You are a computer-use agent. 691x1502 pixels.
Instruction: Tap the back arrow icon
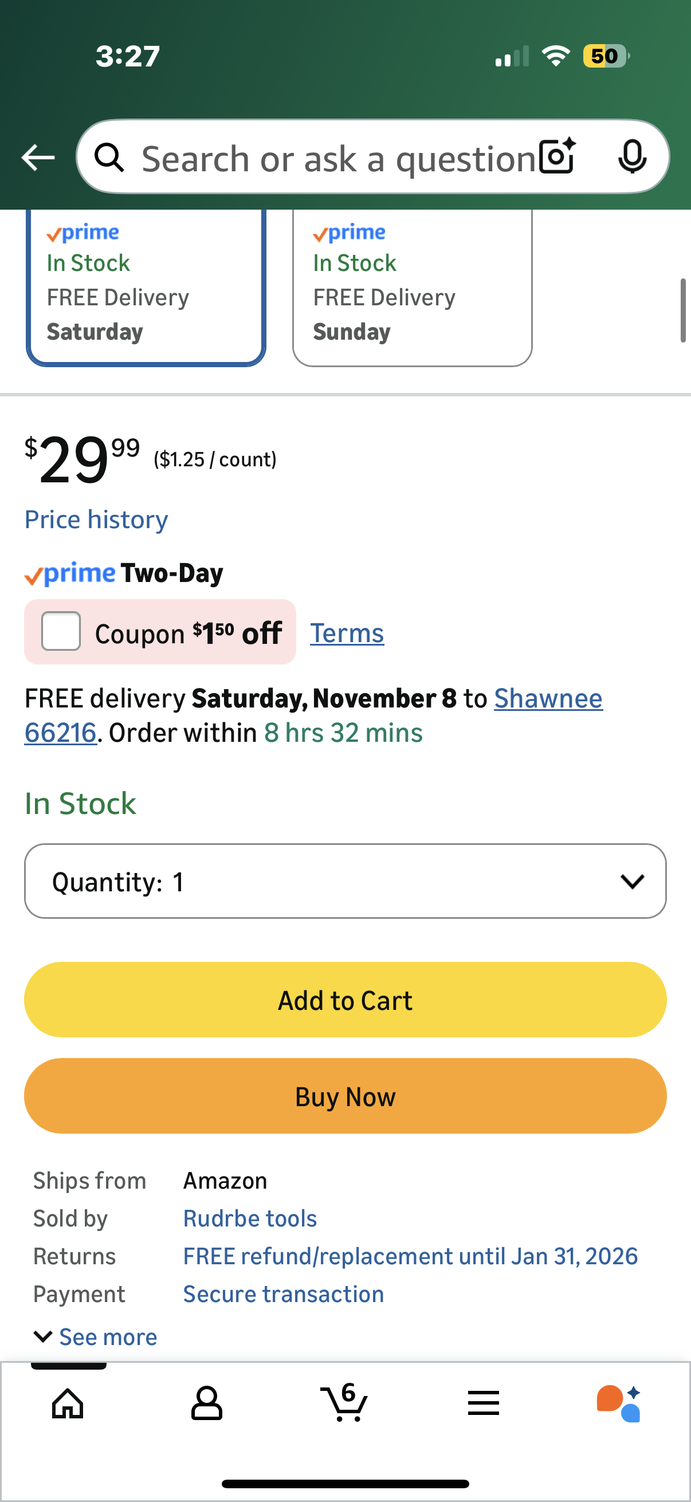click(x=38, y=158)
